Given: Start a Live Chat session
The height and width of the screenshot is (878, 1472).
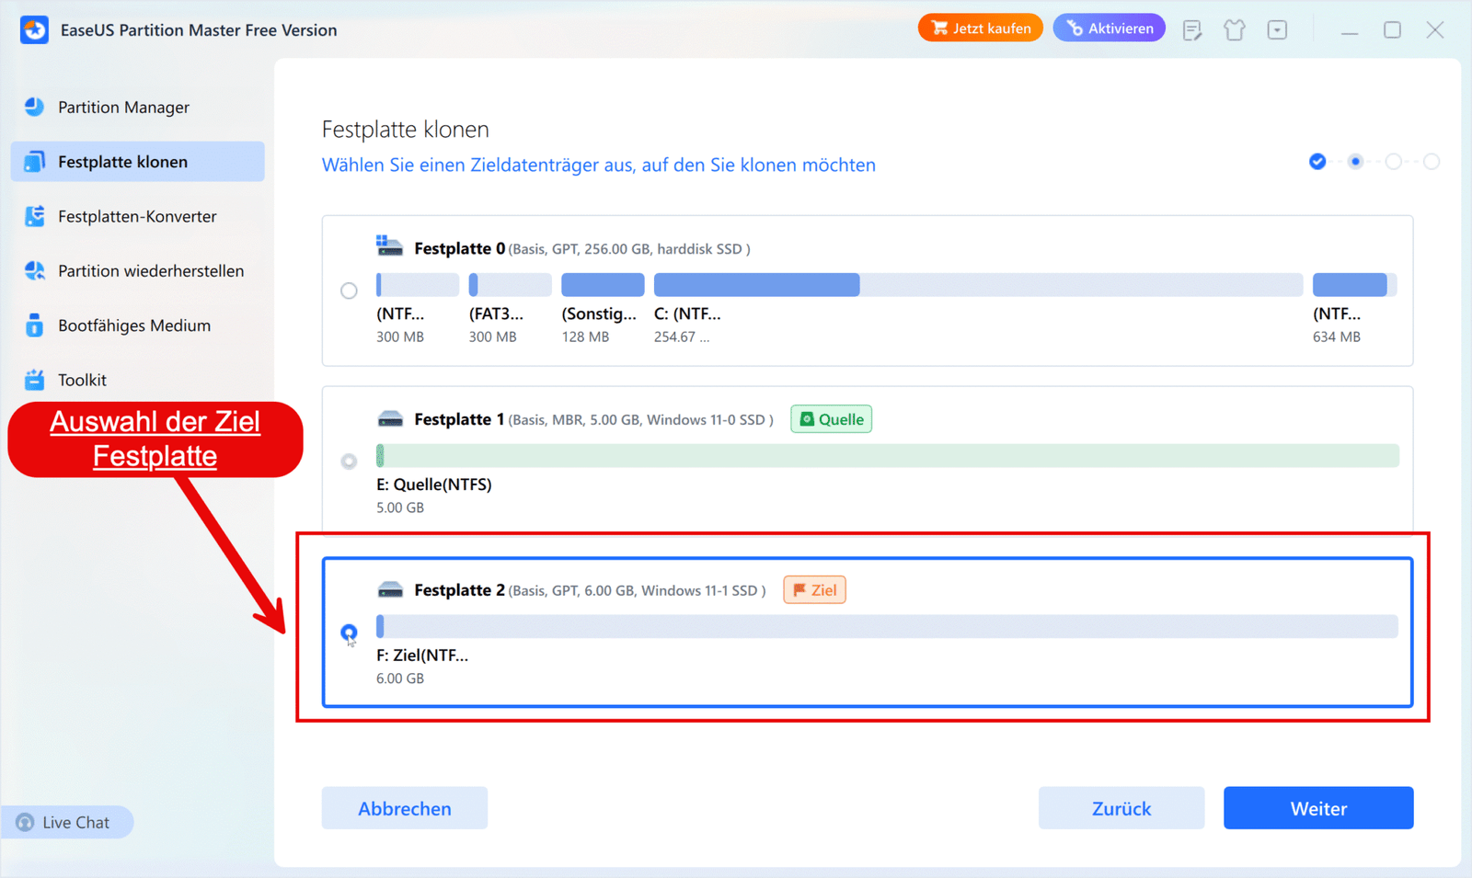Looking at the screenshot, I should point(68,821).
